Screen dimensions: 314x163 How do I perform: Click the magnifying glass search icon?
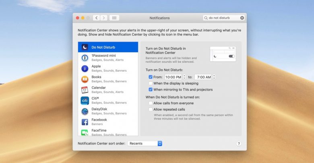206,18
